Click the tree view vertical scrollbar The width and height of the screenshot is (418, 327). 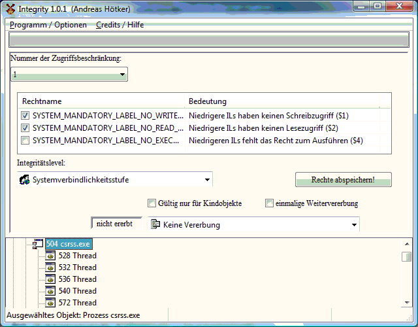pyautogui.click(x=406, y=275)
